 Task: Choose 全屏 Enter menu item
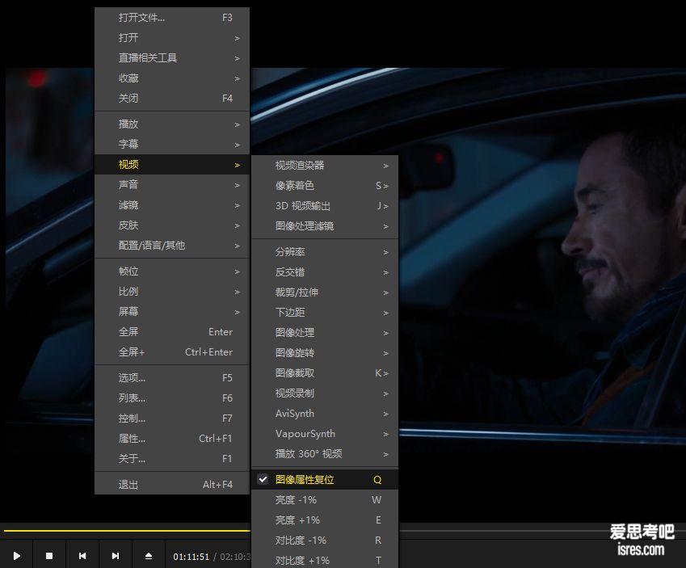[172, 332]
